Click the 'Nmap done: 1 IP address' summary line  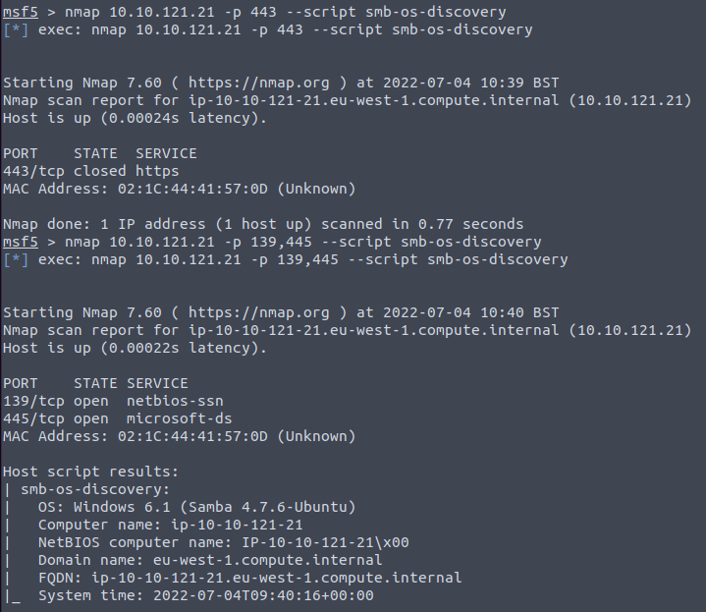click(262, 224)
